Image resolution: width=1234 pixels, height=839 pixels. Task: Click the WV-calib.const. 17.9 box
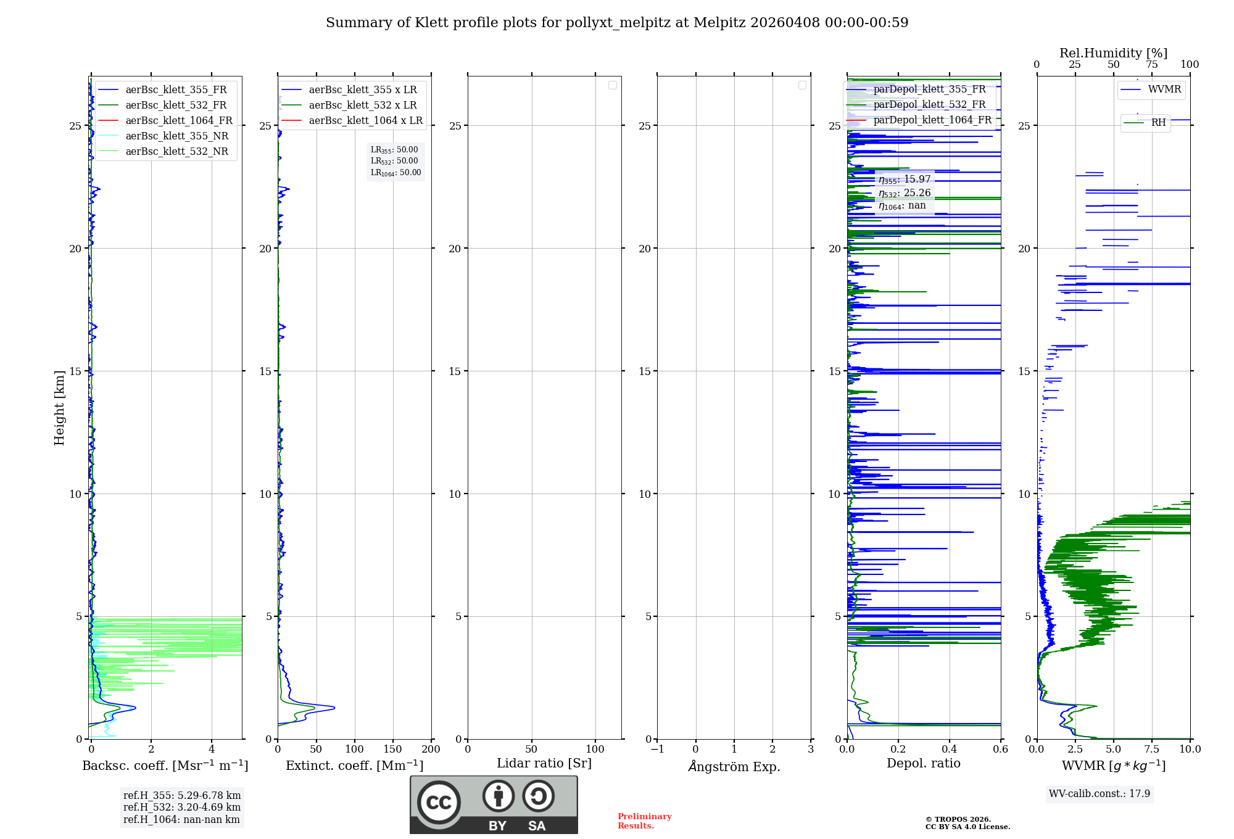coord(1099,793)
